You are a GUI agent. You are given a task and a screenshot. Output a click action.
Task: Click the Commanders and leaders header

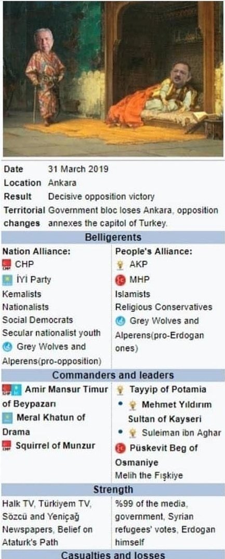113,375
